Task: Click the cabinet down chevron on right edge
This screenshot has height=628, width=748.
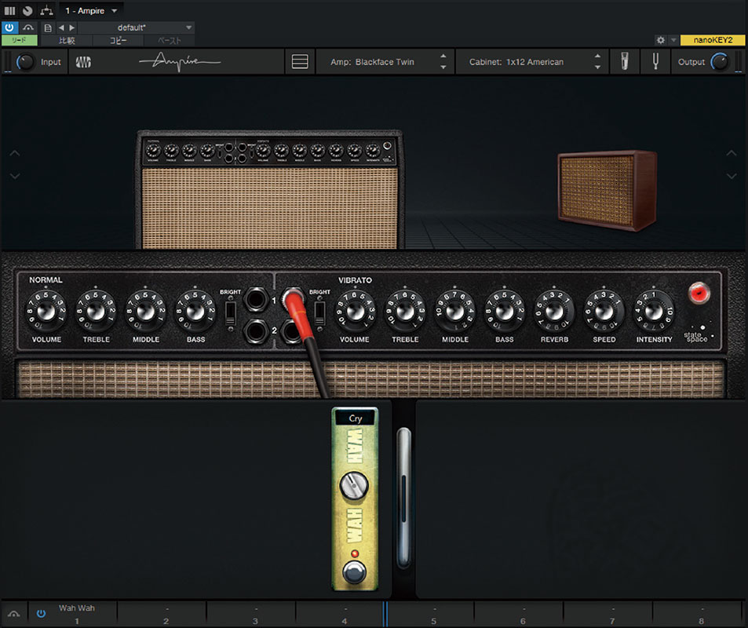Action: [x=732, y=176]
